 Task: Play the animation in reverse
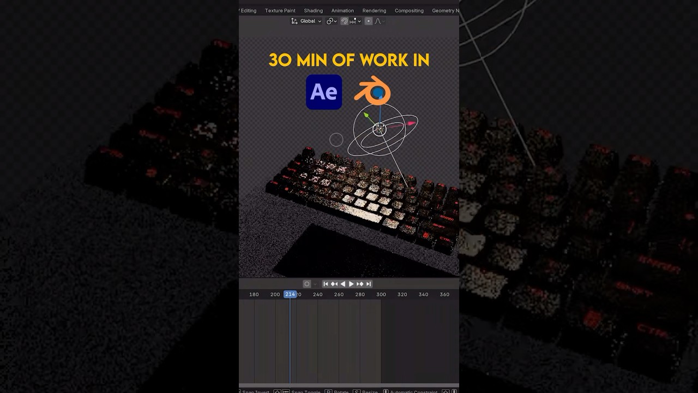click(x=342, y=284)
